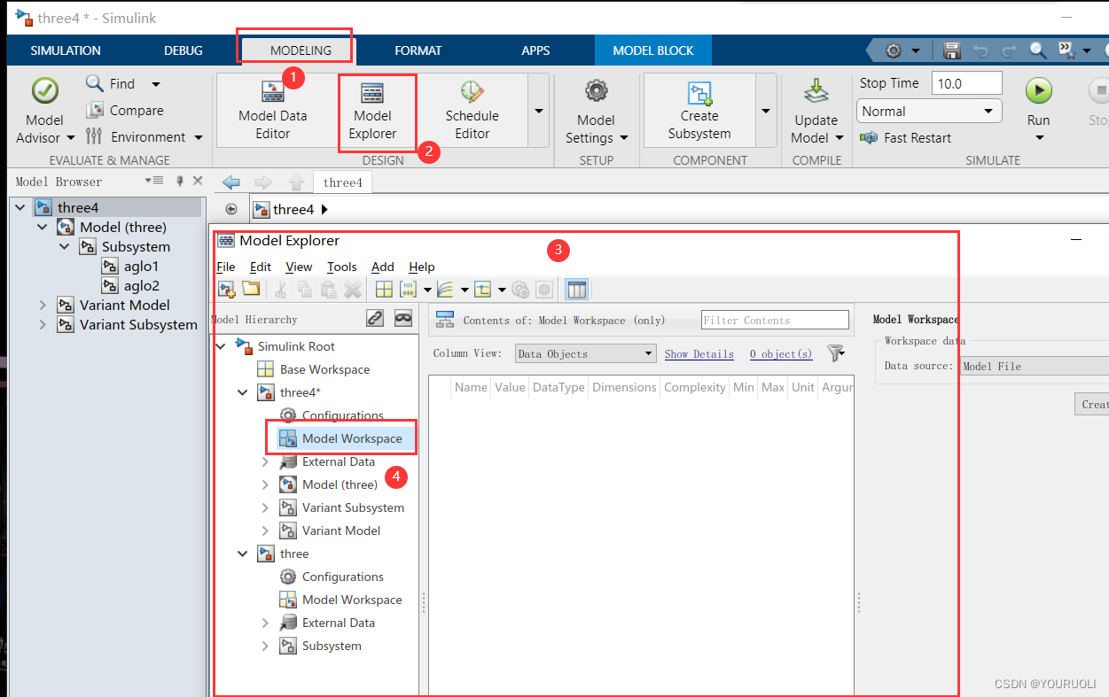1109x697 pixels.
Task: Open Model Settings gear
Action: pyautogui.click(x=596, y=111)
